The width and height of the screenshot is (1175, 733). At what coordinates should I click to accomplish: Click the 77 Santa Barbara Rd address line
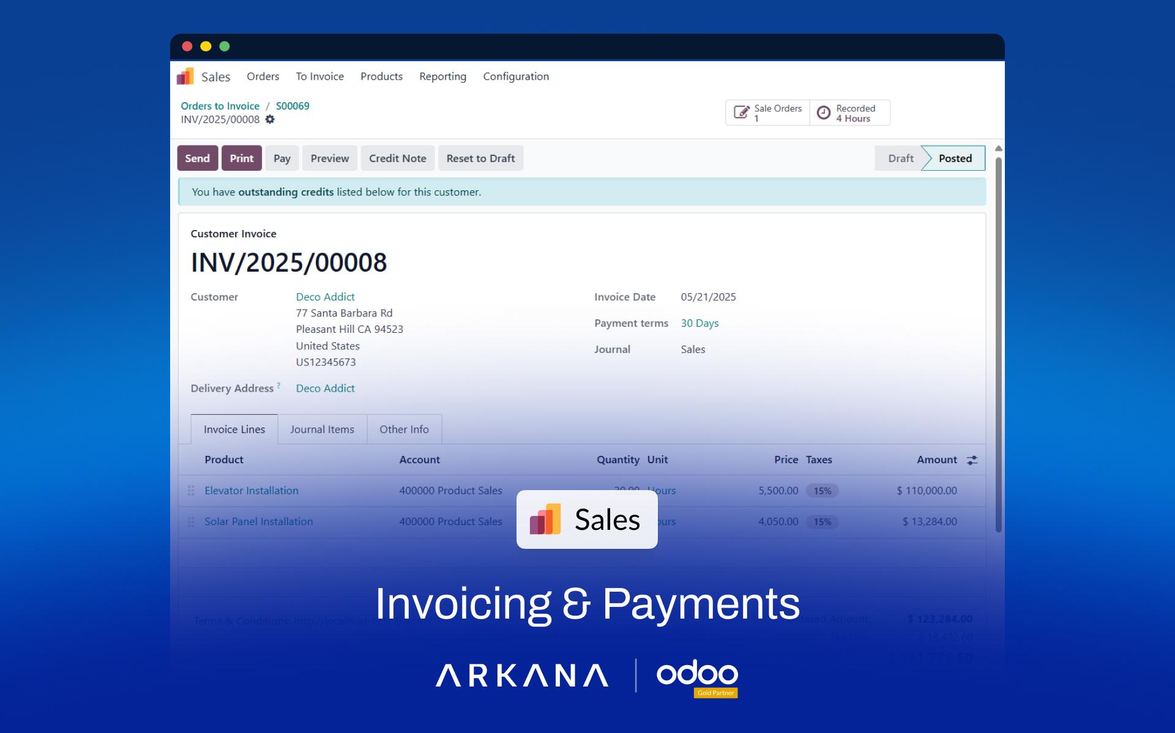pyautogui.click(x=344, y=313)
